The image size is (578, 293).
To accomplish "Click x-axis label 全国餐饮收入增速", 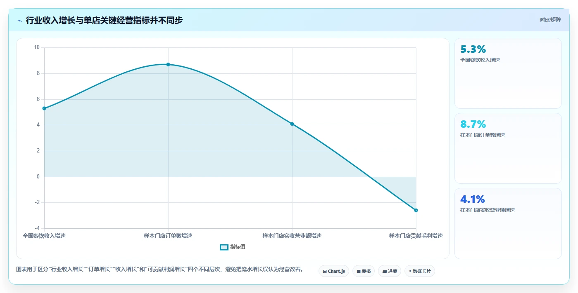I will [x=44, y=236].
